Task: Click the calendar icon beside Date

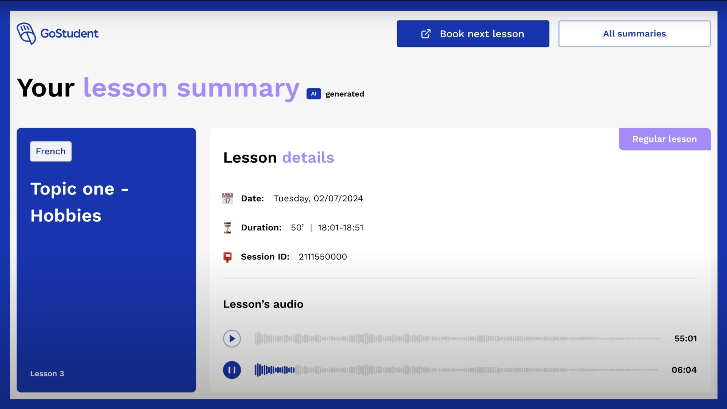Action: (x=227, y=198)
